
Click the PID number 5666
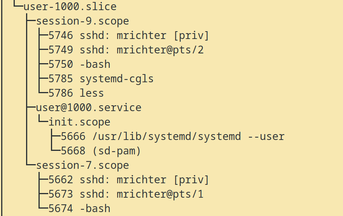click(73, 136)
